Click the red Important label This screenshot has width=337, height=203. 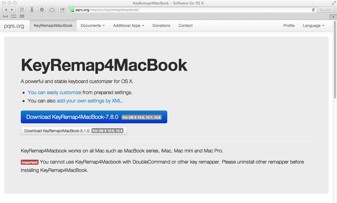[x=30, y=162]
